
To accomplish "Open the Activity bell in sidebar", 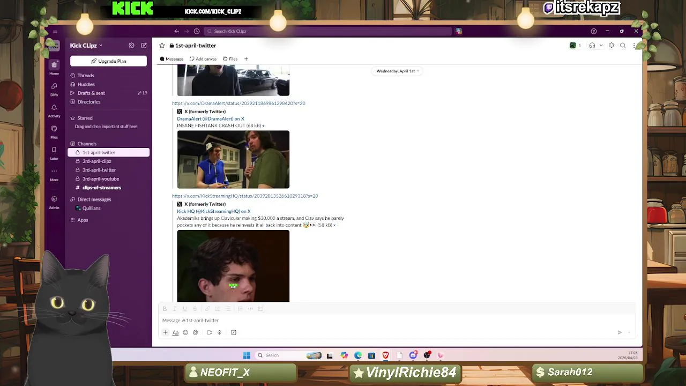I will [x=54, y=110].
